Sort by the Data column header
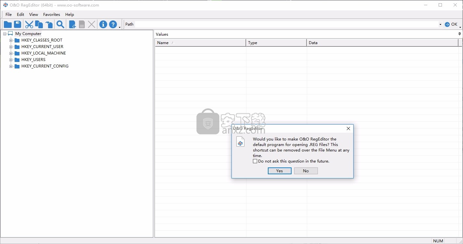The image size is (463, 244). point(382,43)
